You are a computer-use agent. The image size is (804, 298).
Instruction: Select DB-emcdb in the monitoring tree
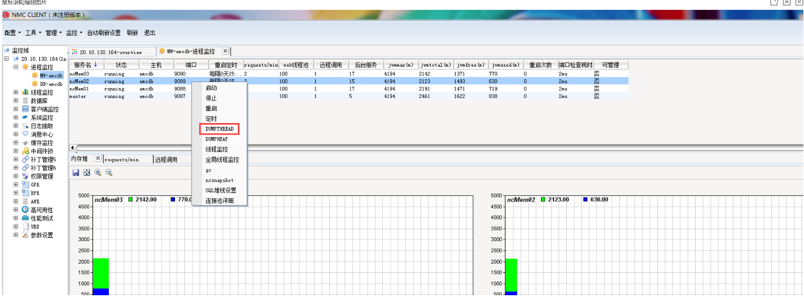coord(51,84)
